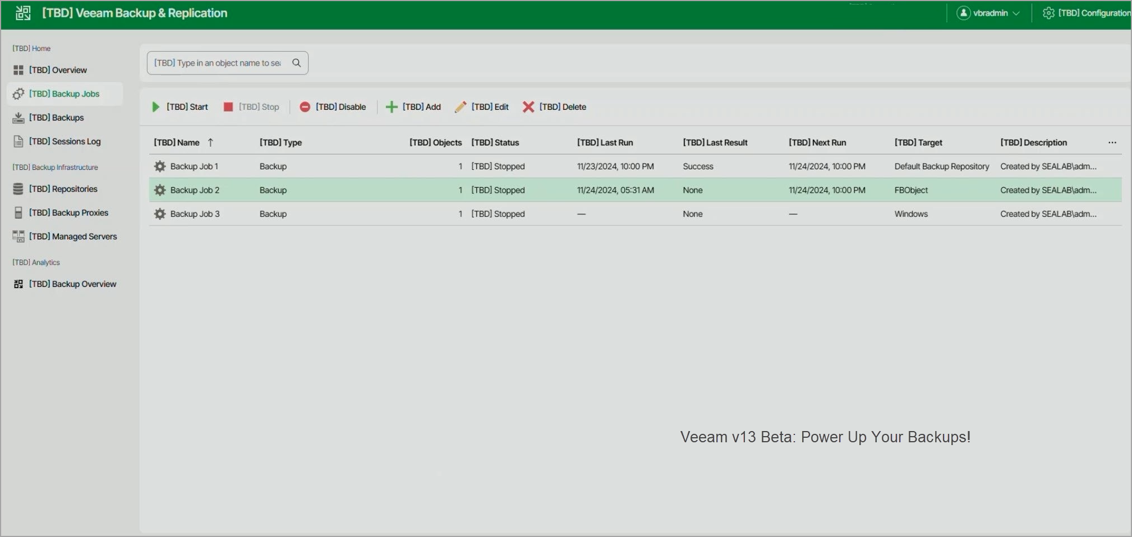Go to the [TBD] Overview page

tap(58, 70)
